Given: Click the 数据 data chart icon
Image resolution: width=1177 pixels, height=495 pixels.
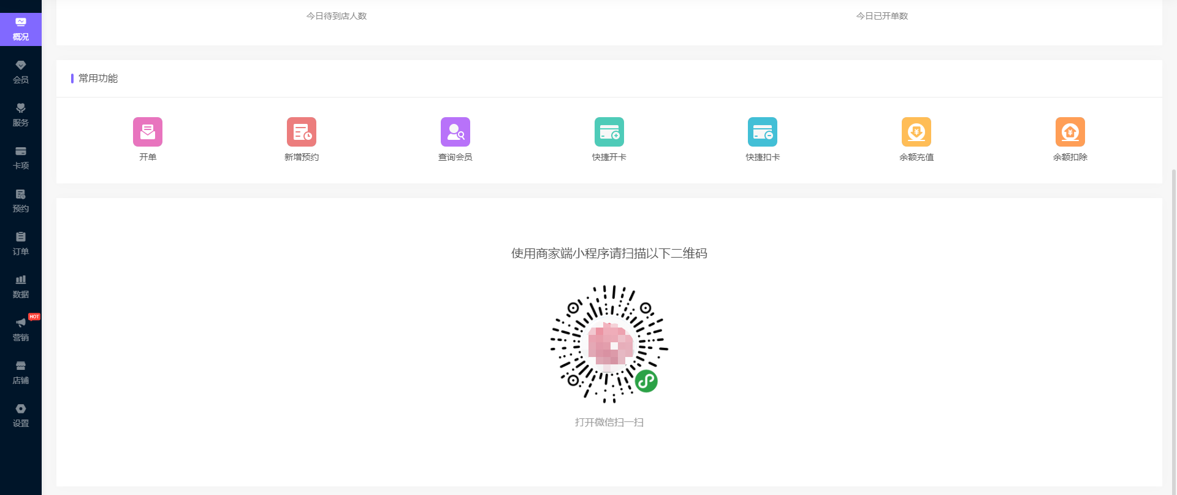Looking at the screenshot, I should (x=21, y=280).
